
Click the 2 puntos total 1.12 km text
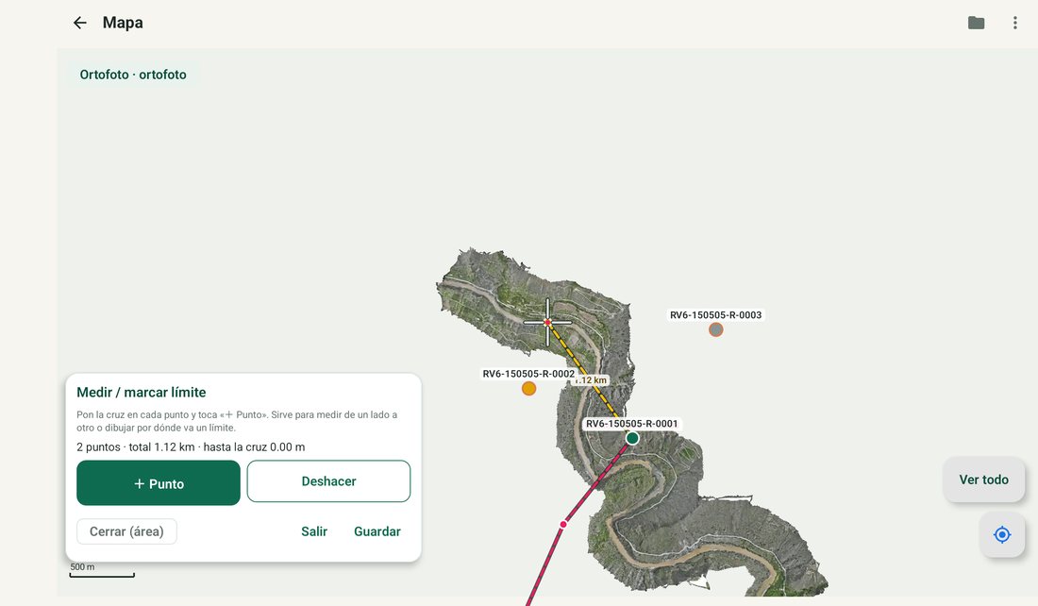coord(191,447)
